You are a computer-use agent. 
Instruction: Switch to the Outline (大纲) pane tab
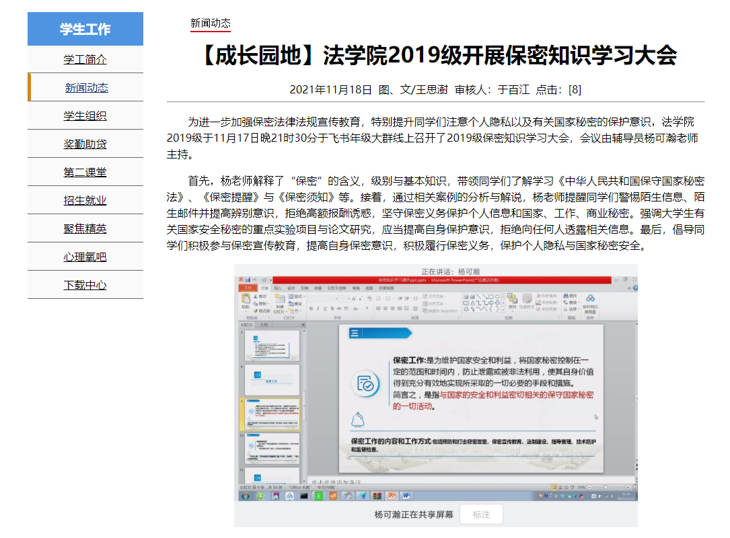click(265, 325)
